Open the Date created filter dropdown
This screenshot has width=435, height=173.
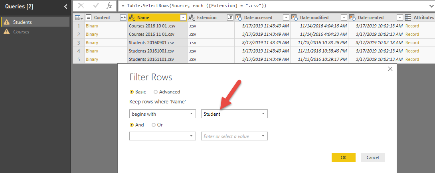coord(400,17)
